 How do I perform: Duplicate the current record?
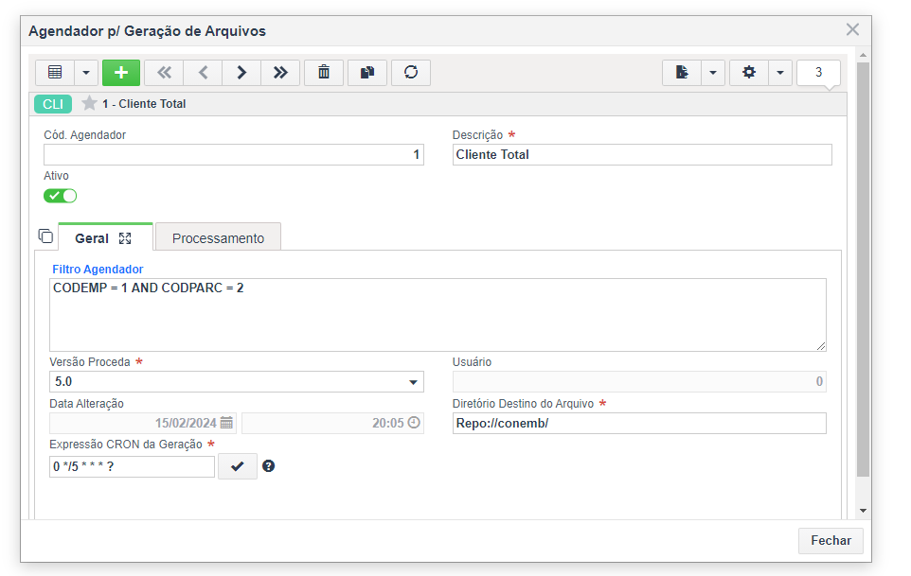coord(367,73)
